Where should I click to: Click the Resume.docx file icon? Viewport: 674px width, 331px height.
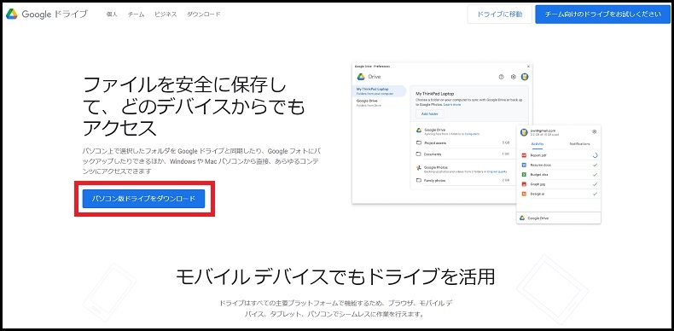524,165
